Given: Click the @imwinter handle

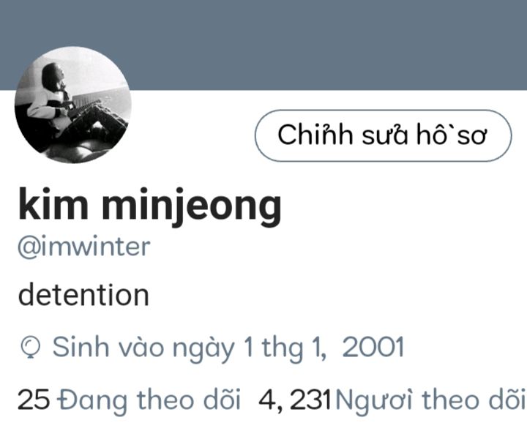Looking at the screenshot, I should [x=84, y=247].
